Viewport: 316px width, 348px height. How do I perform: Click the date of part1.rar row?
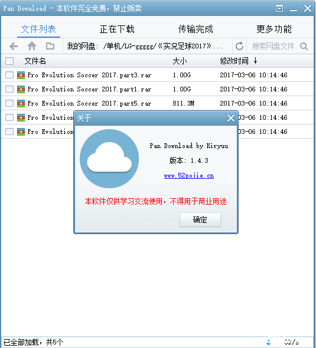coord(253,89)
